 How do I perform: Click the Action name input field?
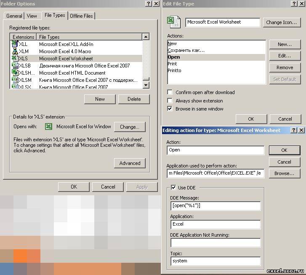tap(216, 150)
